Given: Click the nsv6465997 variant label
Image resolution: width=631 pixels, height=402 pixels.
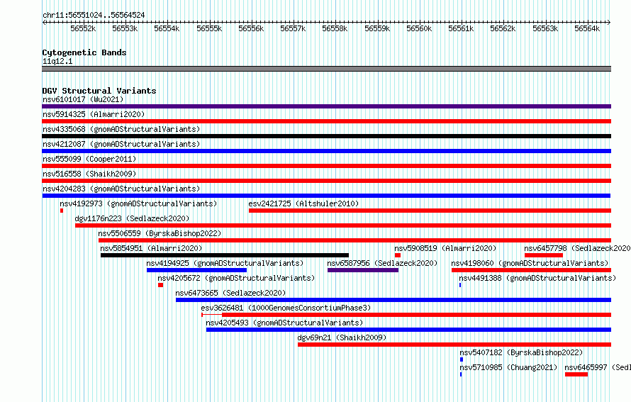Looking at the screenshot, I should pyautogui.click(x=598, y=367).
